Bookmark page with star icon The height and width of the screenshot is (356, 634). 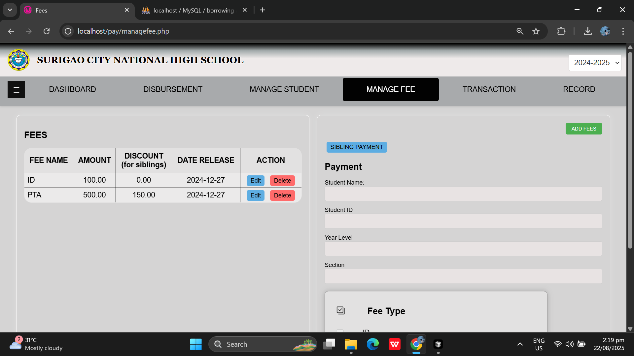pyautogui.click(x=536, y=31)
